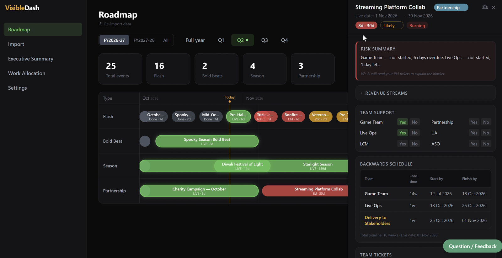The width and height of the screenshot is (502, 258).
Task: Open the Diwali Festival of Light event
Action: click(242, 166)
